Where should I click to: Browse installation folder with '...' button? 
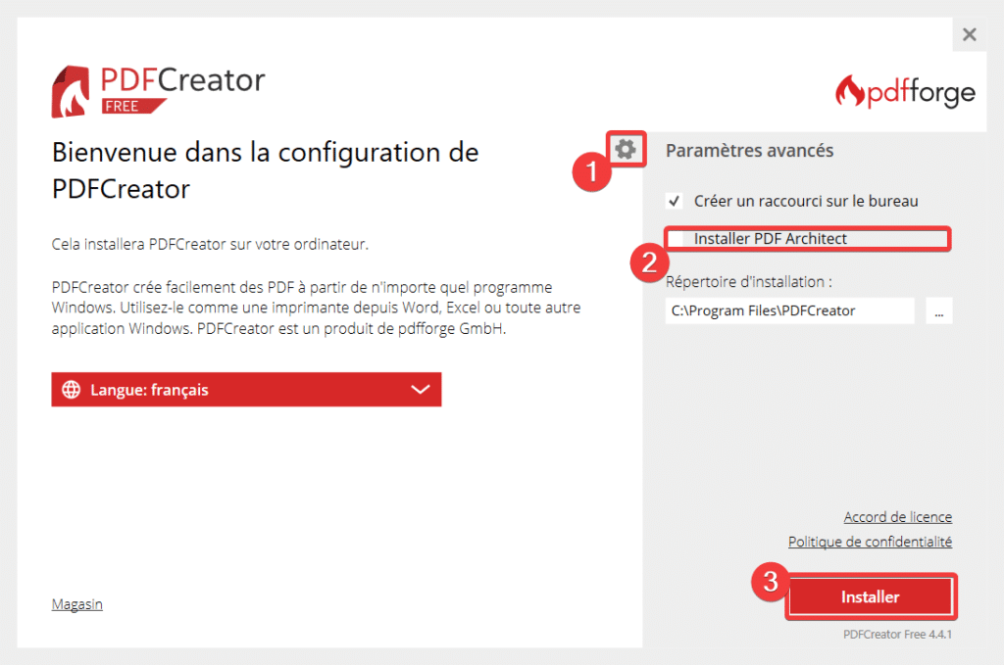[938, 310]
